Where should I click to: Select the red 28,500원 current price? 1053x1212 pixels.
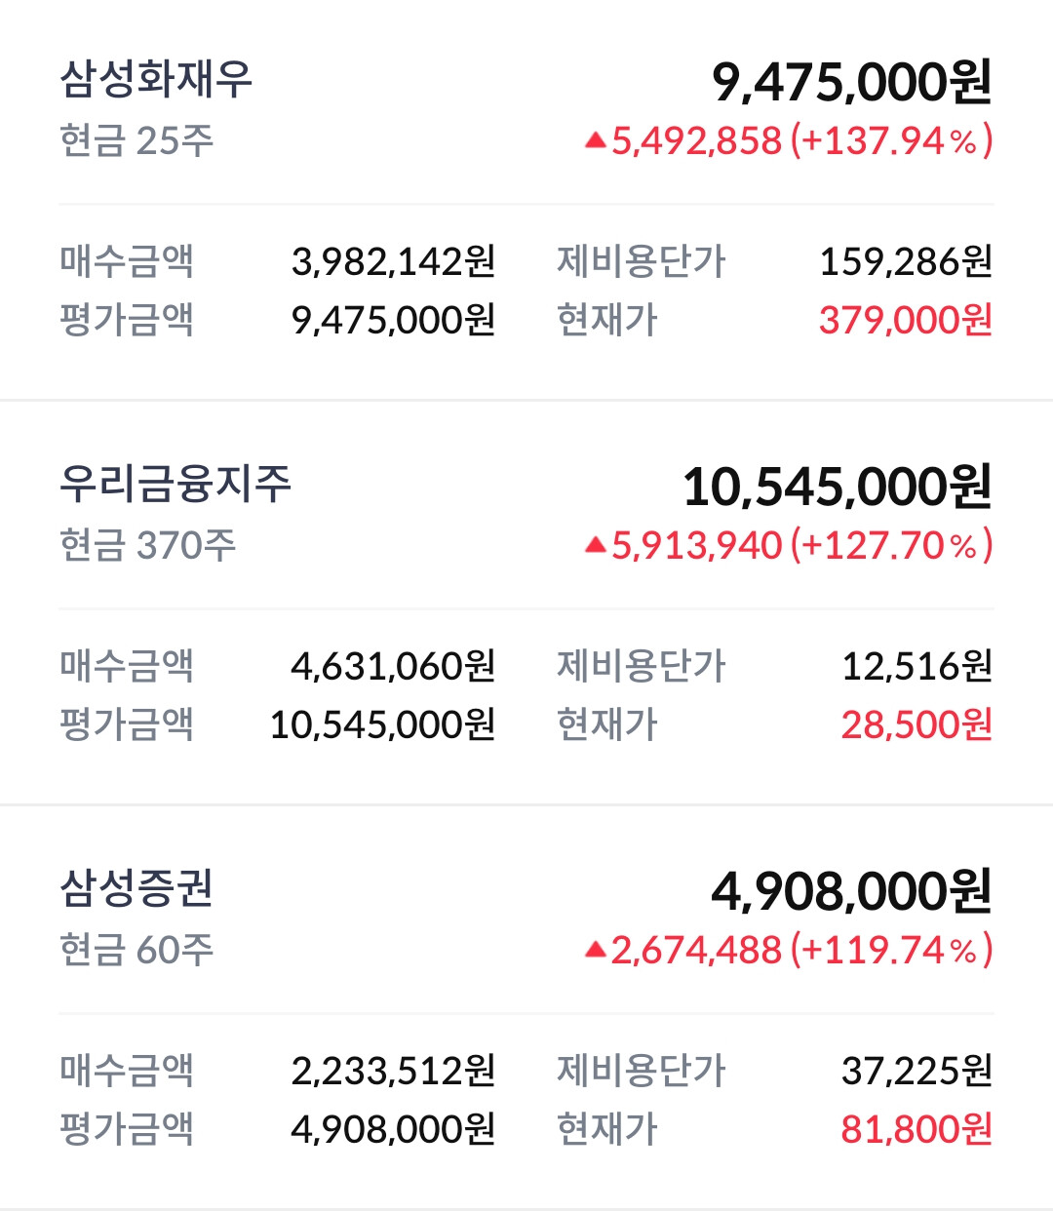click(x=916, y=724)
